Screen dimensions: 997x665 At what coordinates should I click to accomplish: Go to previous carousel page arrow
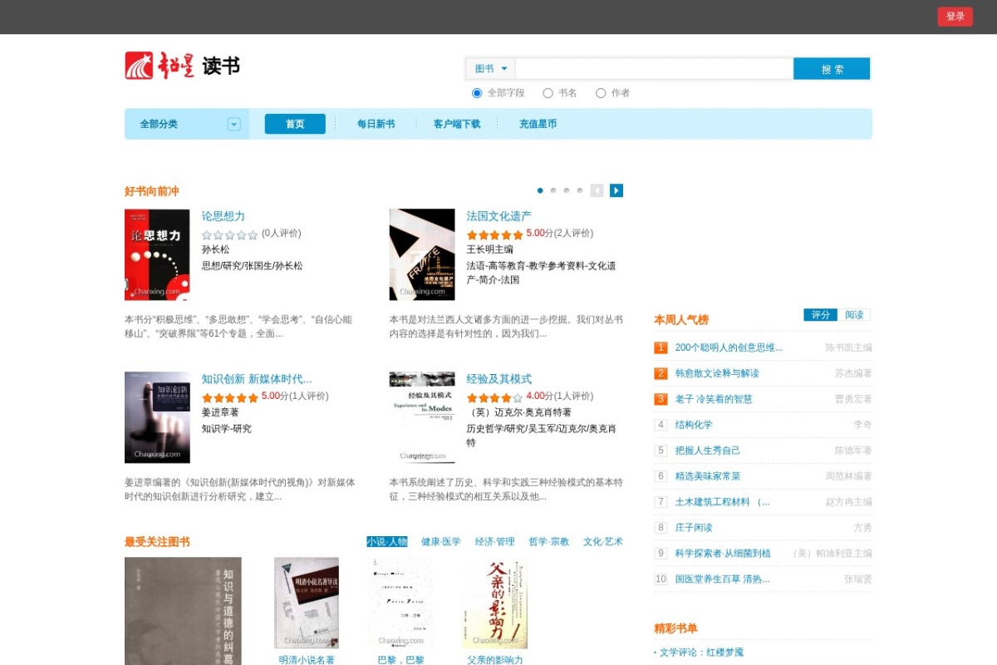pyautogui.click(x=597, y=190)
